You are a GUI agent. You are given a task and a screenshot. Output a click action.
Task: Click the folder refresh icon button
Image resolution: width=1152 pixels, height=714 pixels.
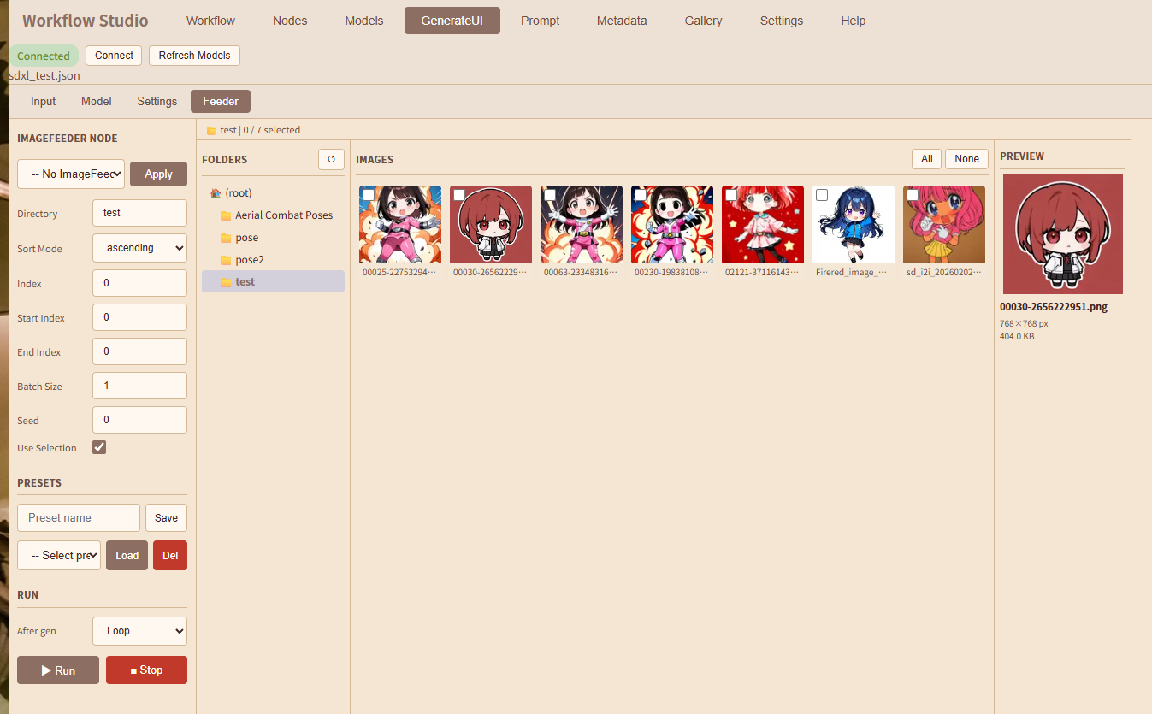[x=331, y=159]
